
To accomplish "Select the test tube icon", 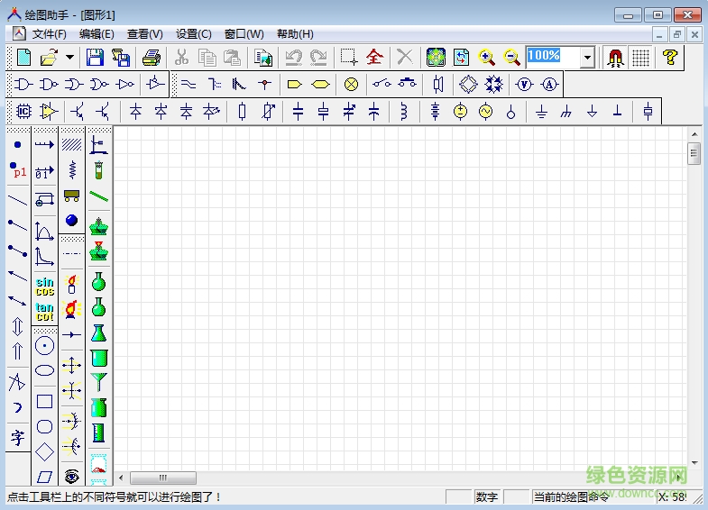I will click(98, 170).
